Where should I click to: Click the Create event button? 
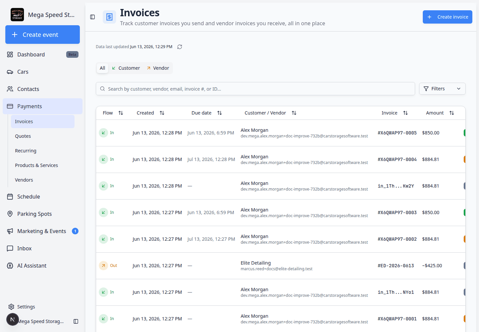point(43,35)
